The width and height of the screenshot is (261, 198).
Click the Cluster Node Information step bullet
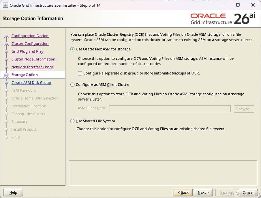pos(6,60)
